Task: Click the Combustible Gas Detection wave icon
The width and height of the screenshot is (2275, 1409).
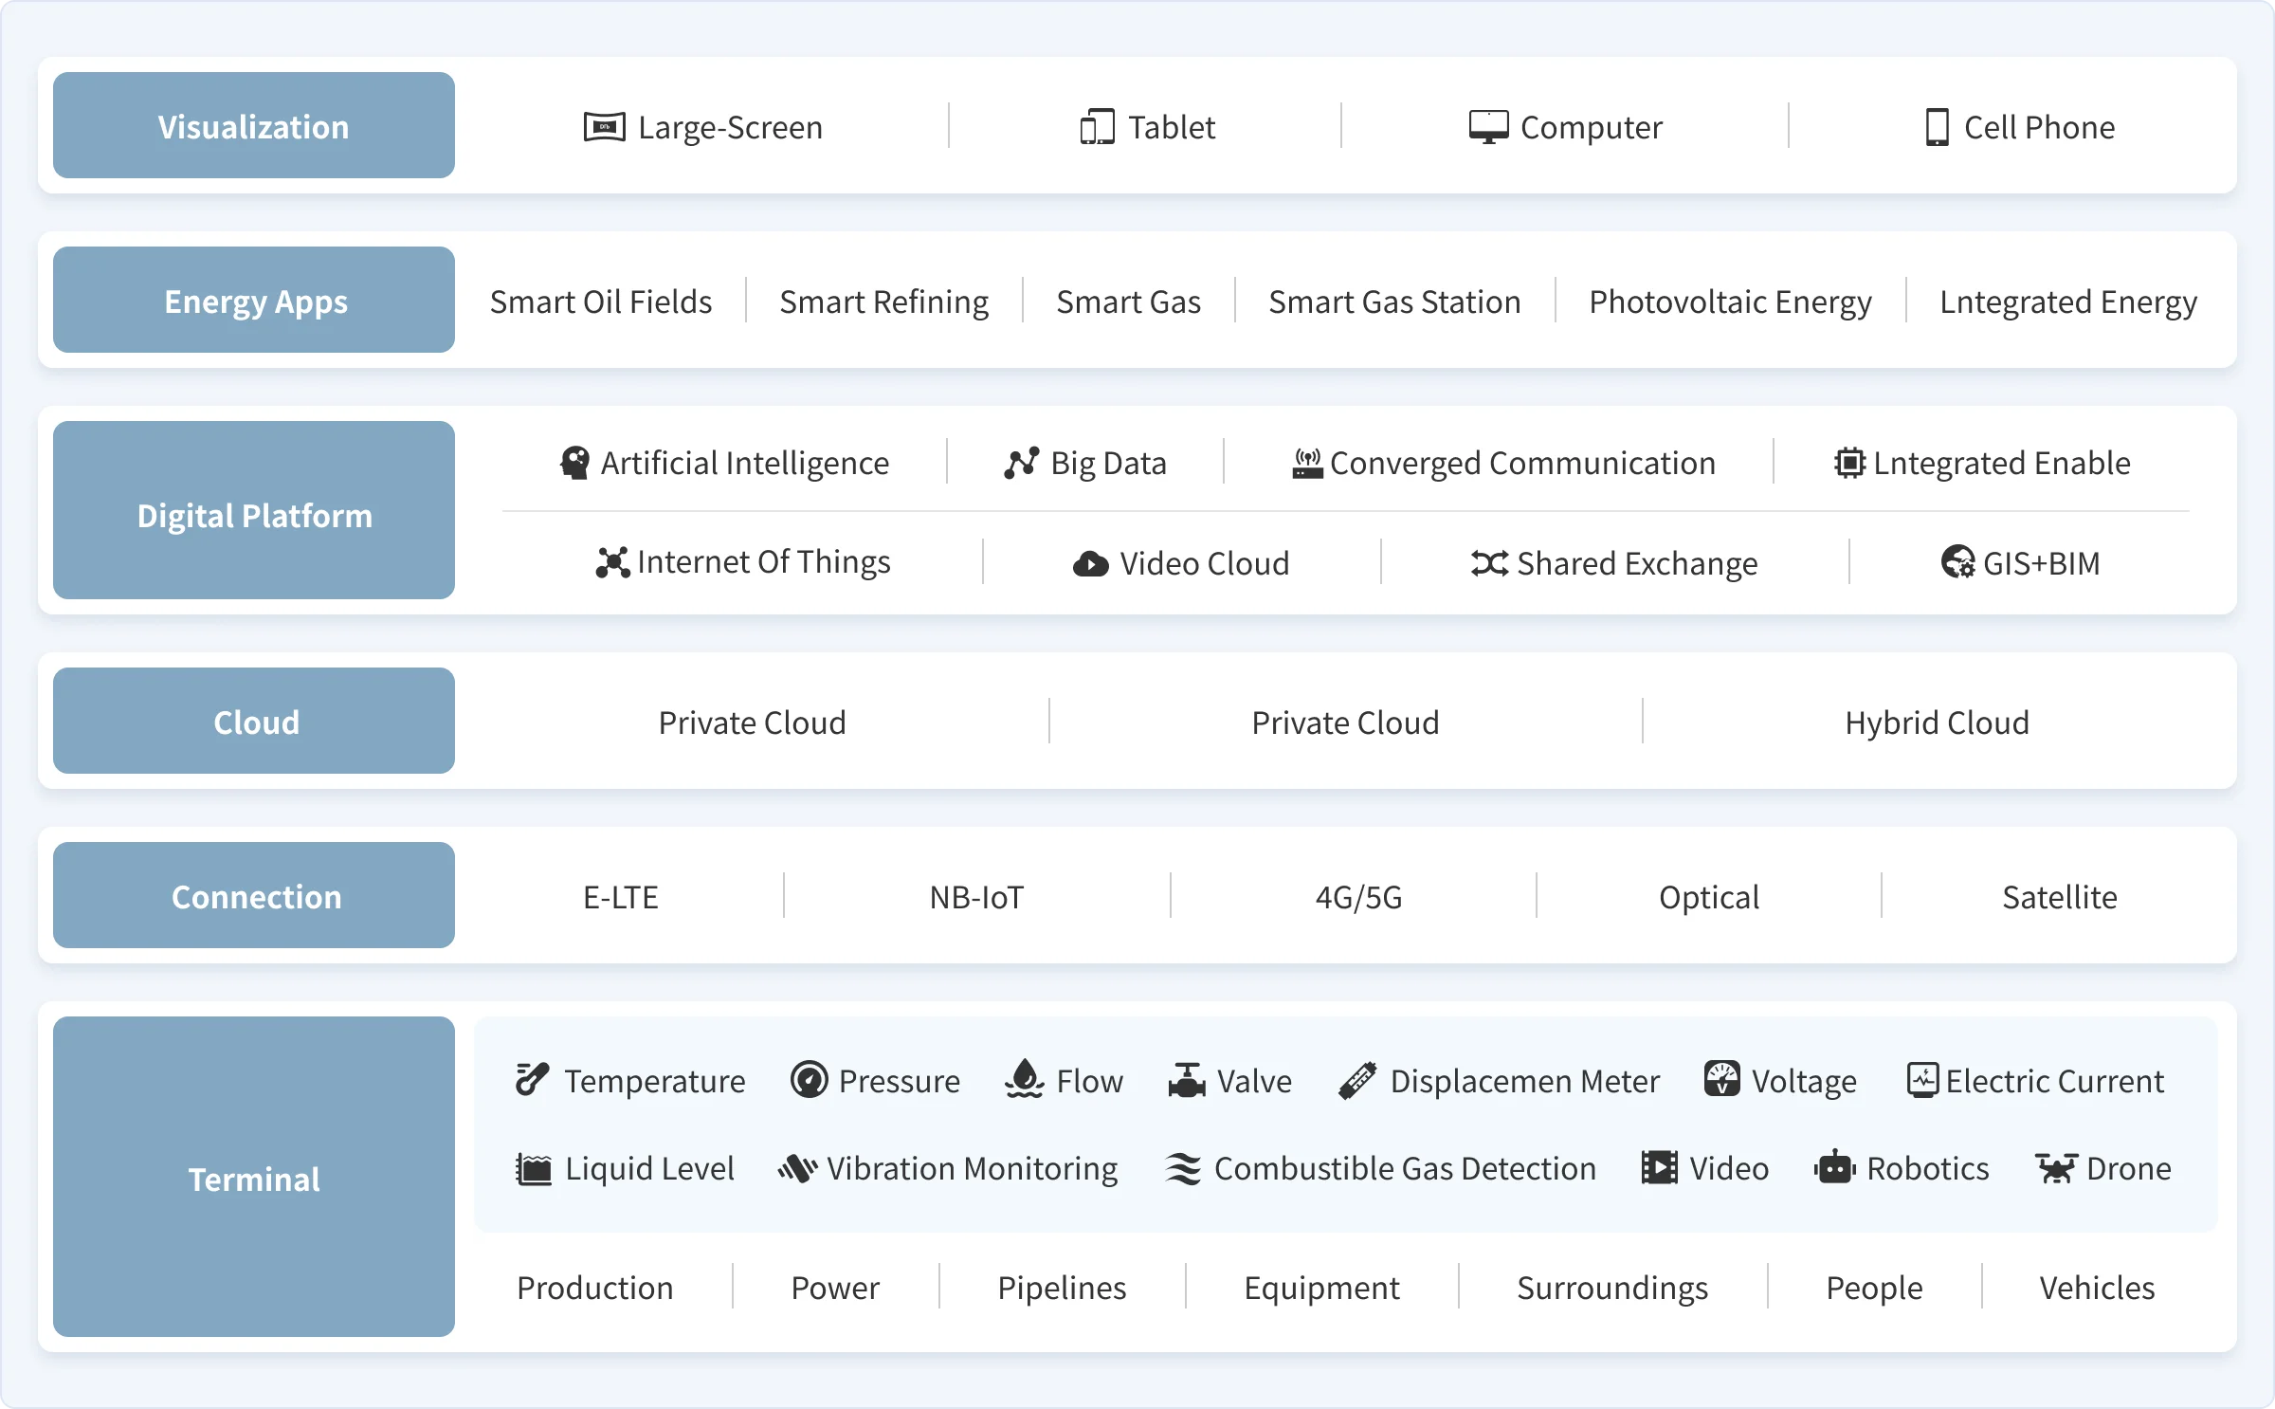Action: 1183,1168
